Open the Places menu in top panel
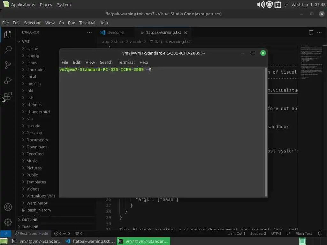The width and height of the screenshot is (327, 245). click(x=46, y=4)
